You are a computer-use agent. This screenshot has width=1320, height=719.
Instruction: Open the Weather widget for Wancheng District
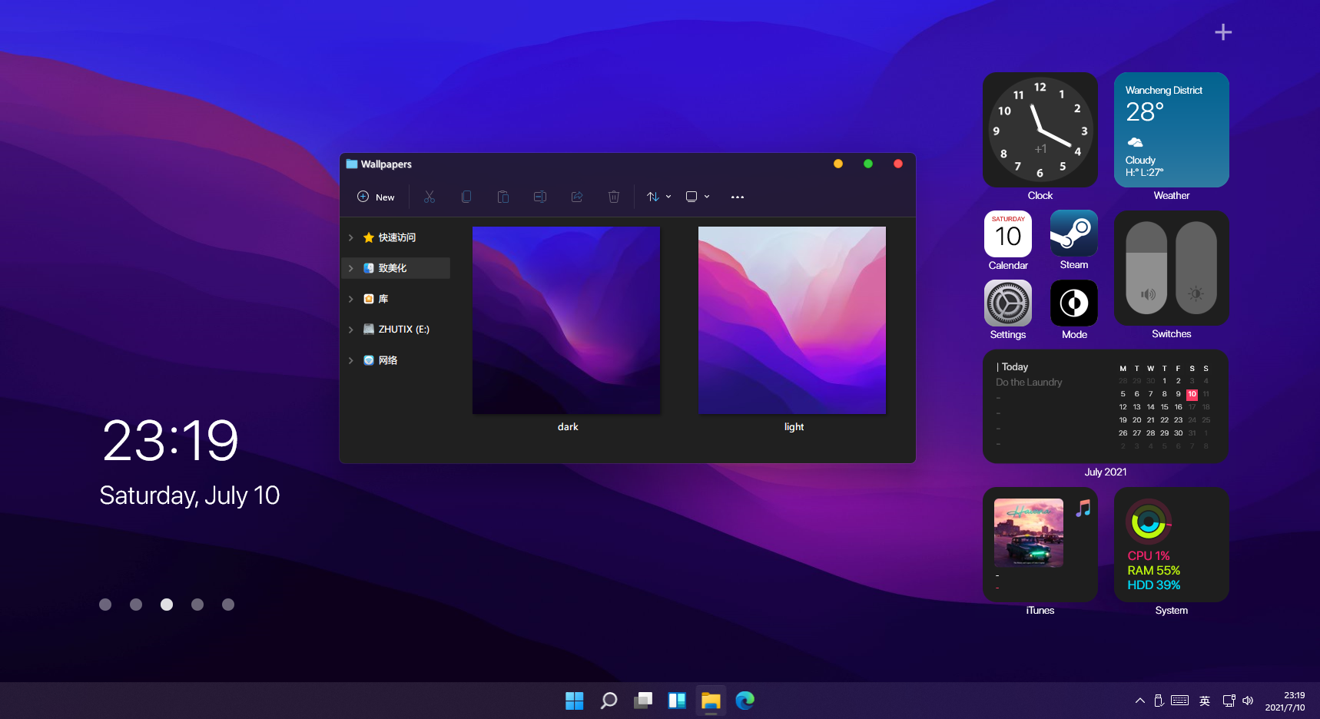1172,130
